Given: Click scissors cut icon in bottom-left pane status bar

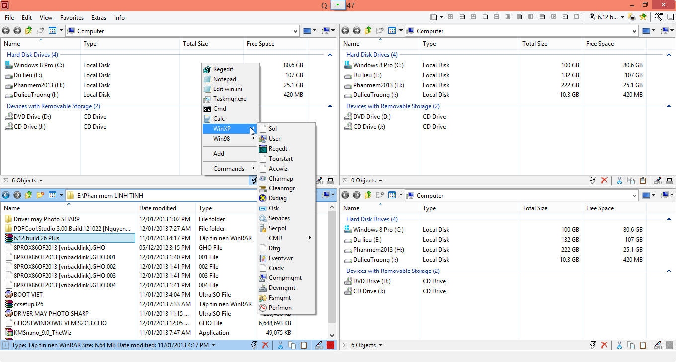Looking at the screenshot, I should point(280,345).
